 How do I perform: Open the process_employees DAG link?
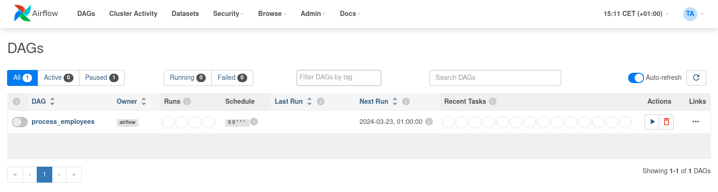click(x=63, y=122)
